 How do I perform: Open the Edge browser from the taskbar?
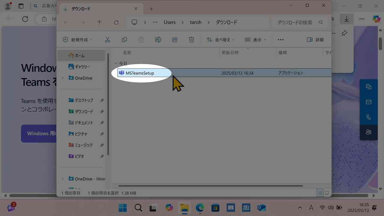tap(200, 208)
